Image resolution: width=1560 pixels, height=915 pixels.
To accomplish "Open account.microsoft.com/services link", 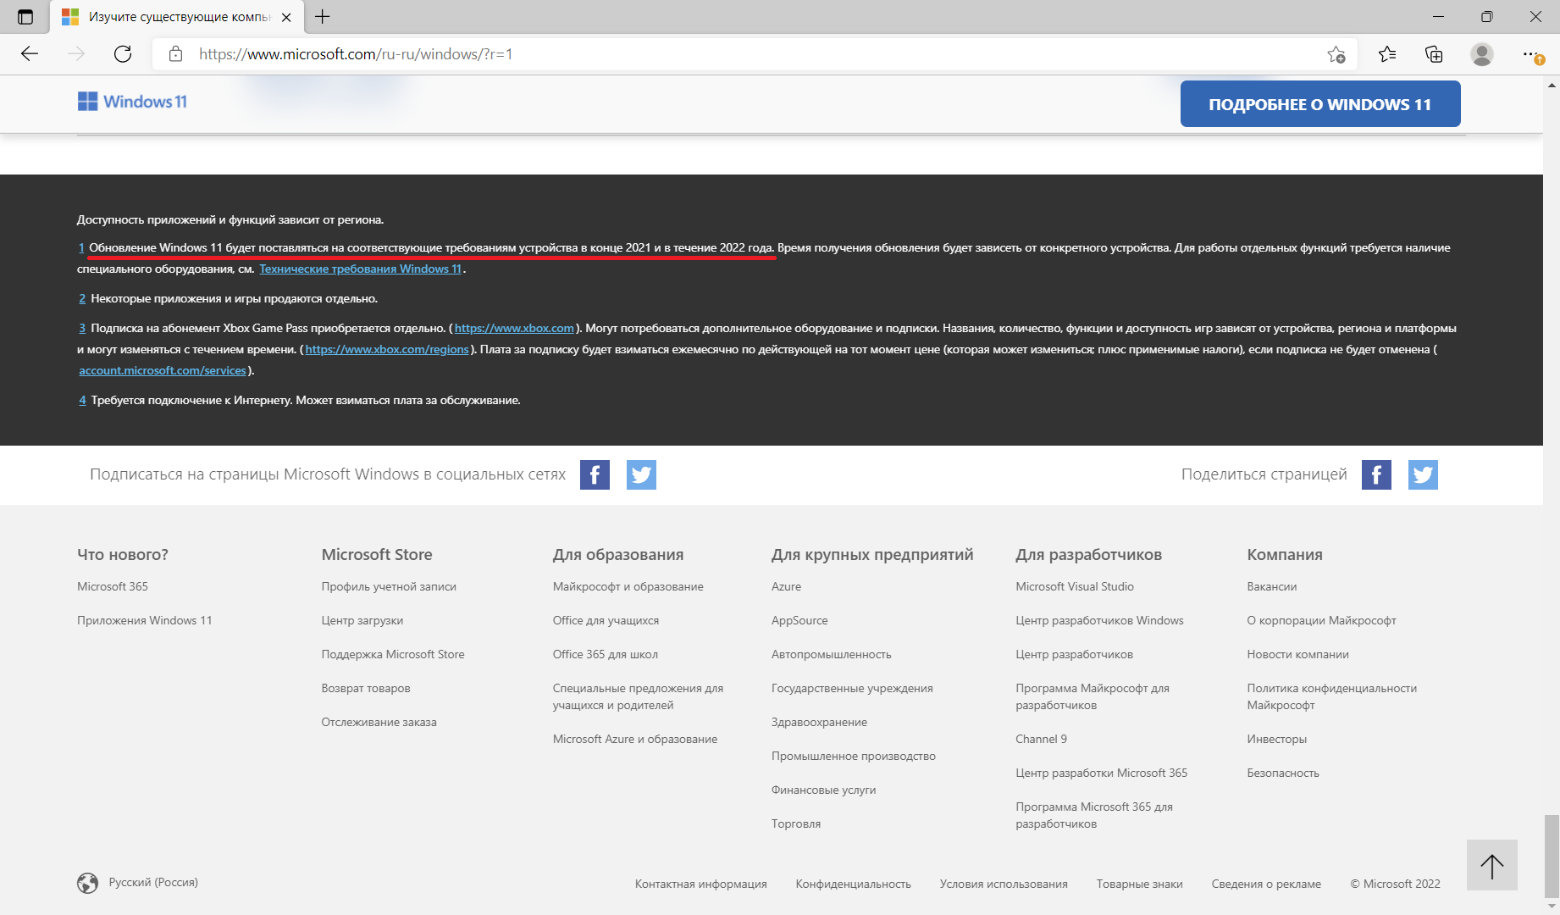I will (x=163, y=371).
